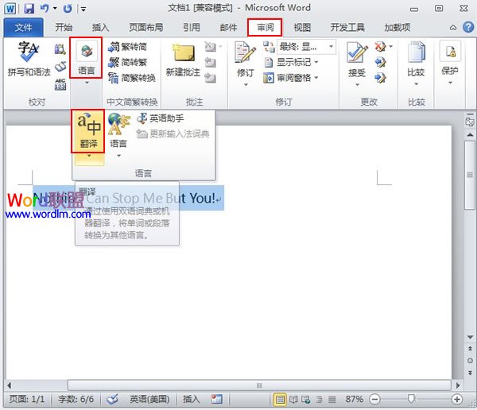Expand the Track Changes (修订) dropdown arrow

(246, 85)
